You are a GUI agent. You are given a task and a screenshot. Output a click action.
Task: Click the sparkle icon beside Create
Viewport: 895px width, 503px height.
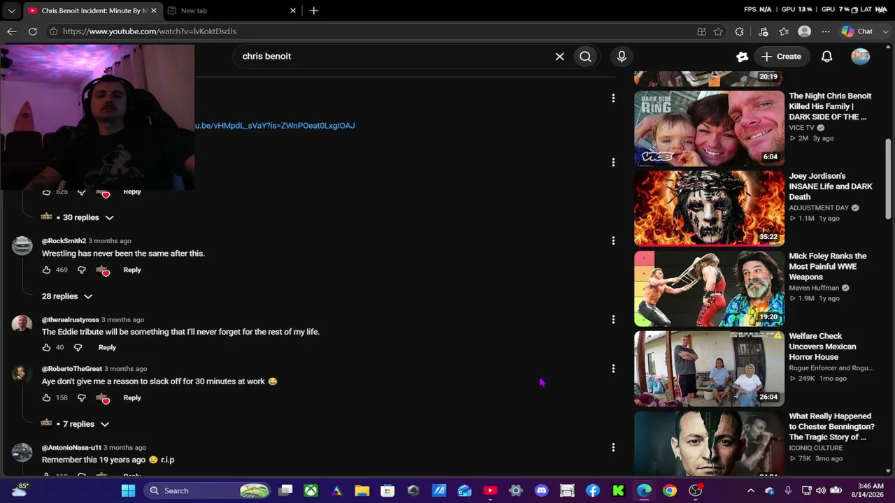(743, 57)
